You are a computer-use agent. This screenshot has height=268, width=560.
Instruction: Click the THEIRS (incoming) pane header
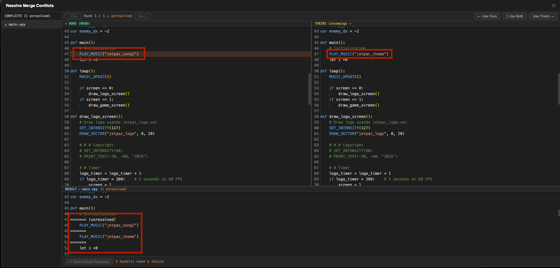tap(333, 23)
